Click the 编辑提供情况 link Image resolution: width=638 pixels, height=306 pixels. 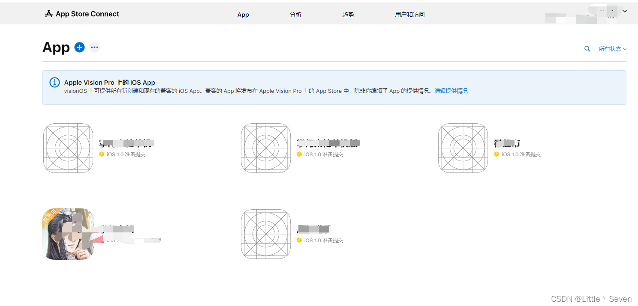(451, 91)
